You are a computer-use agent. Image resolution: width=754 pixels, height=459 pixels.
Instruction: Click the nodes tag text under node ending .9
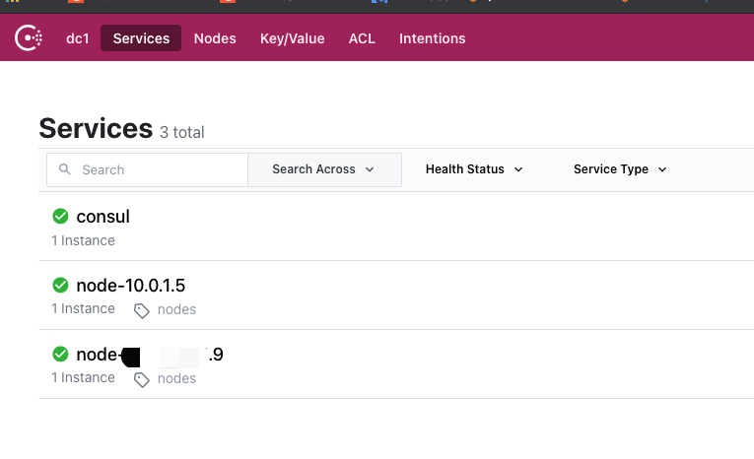pos(176,379)
